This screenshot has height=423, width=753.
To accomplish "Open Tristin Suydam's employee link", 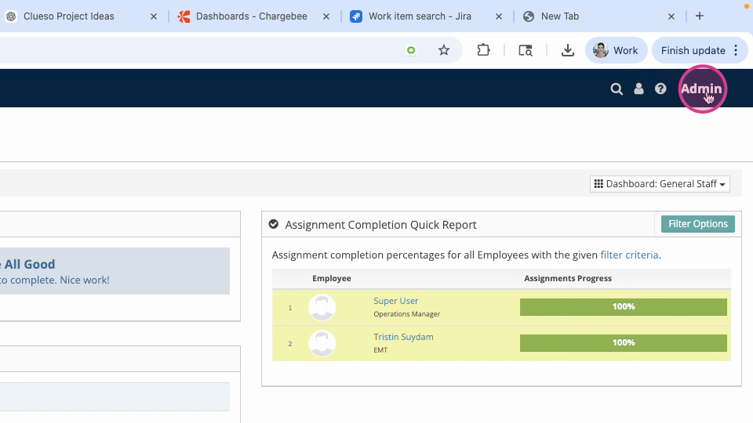I will pyautogui.click(x=403, y=337).
